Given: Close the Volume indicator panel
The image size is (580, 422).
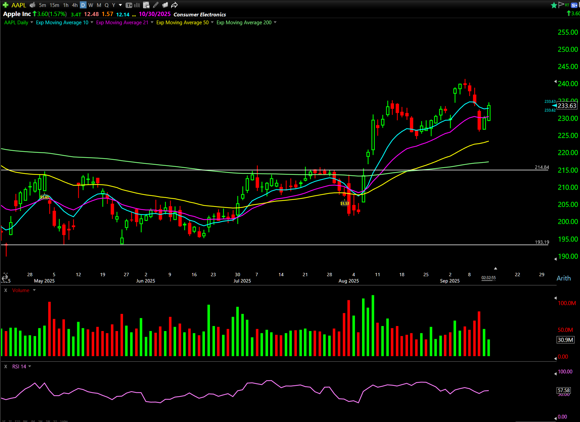Looking at the screenshot, I should 6,290.
